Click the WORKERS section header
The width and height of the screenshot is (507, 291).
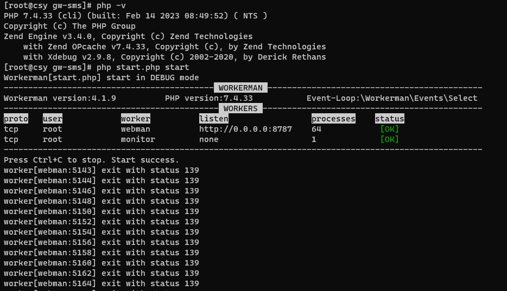tap(240, 108)
